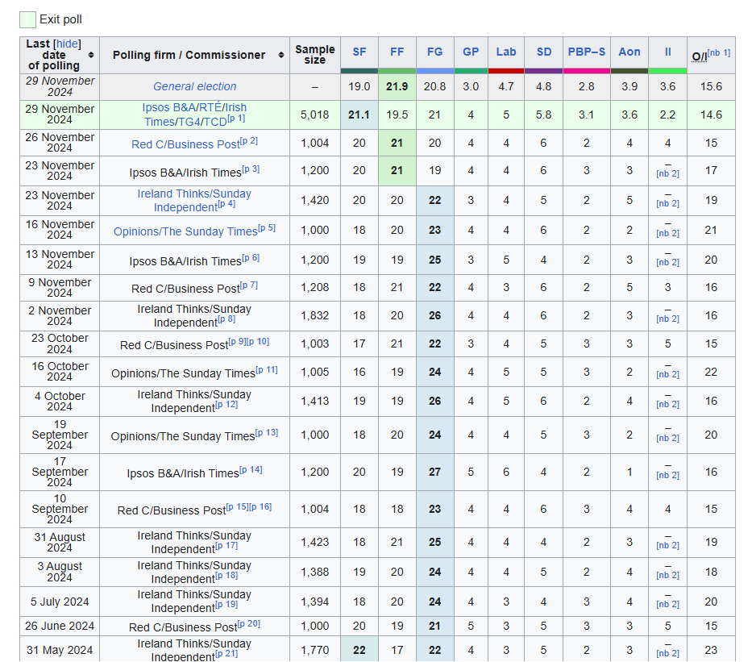Open the SD party header link

(544, 52)
